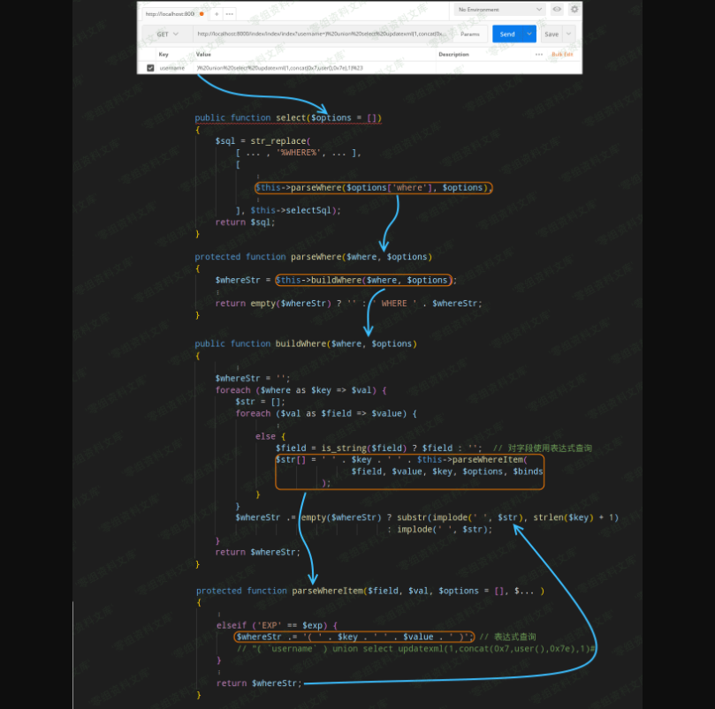Click the Value column header
Screen dimensions: 715x709
tap(203, 54)
